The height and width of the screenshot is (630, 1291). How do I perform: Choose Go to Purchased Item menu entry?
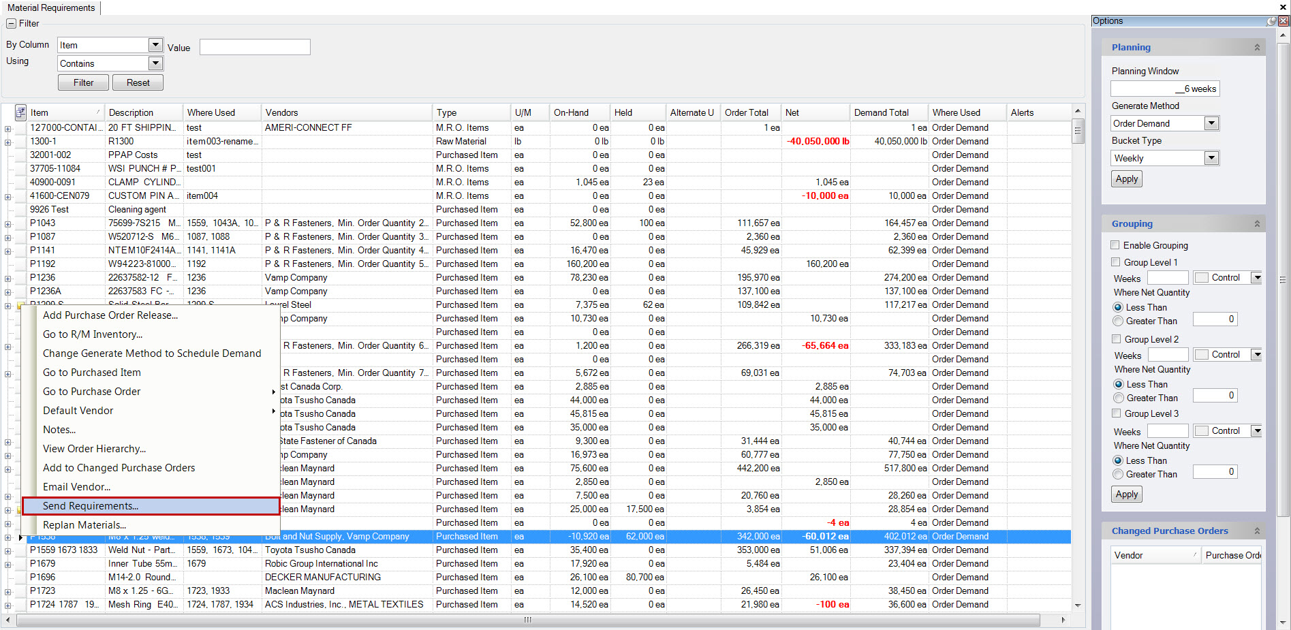[x=151, y=373]
